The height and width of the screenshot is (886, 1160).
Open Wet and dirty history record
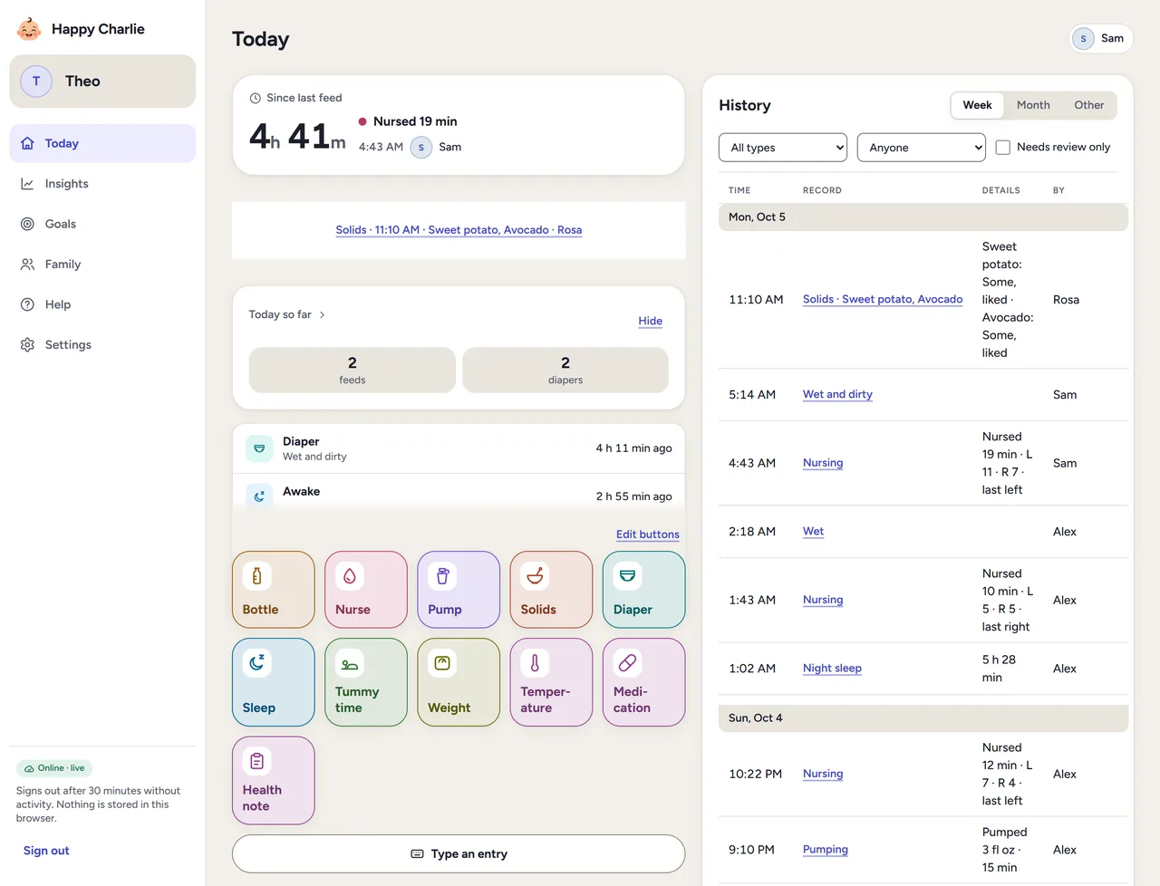(837, 395)
